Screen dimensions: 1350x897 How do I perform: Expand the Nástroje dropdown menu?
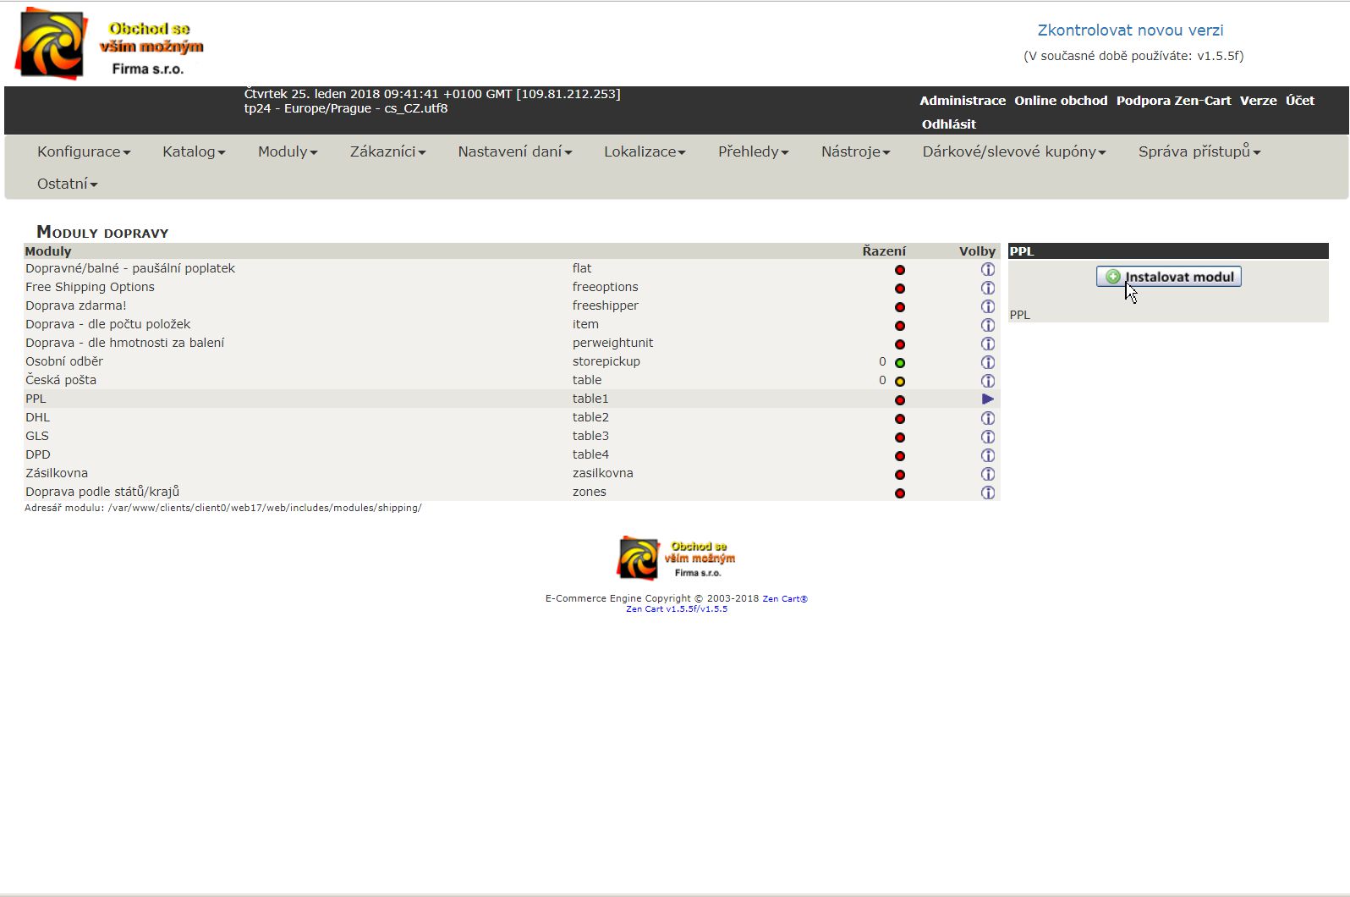pos(855,151)
